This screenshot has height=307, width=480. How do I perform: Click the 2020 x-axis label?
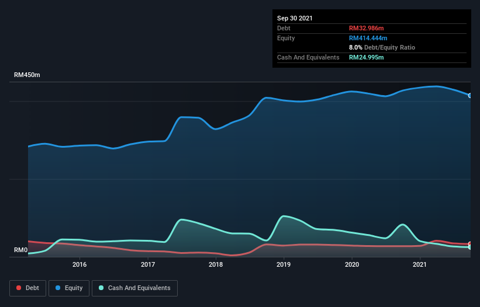(x=352, y=264)
